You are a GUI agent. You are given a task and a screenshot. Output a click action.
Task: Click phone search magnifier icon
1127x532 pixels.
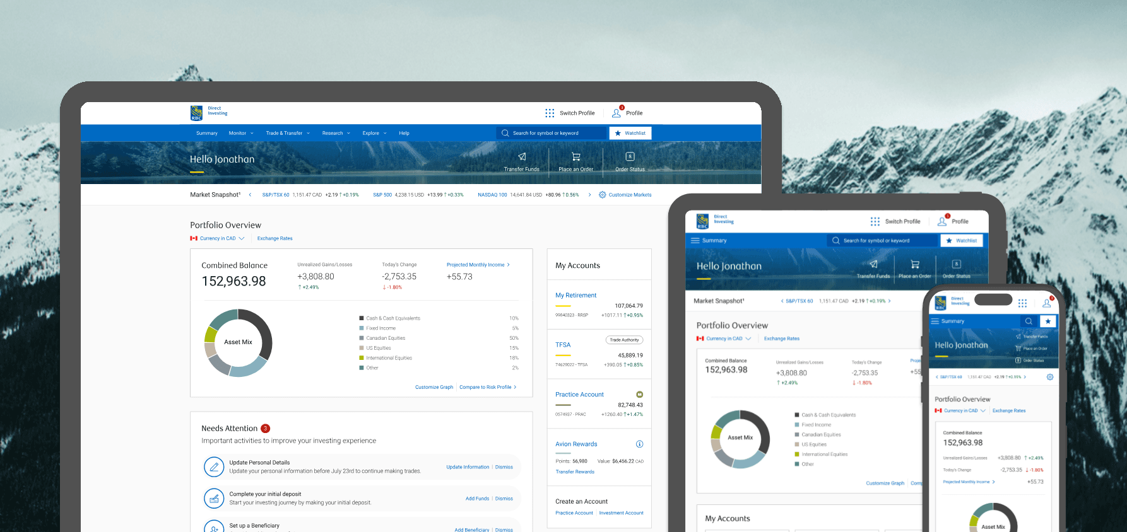pyautogui.click(x=1029, y=321)
